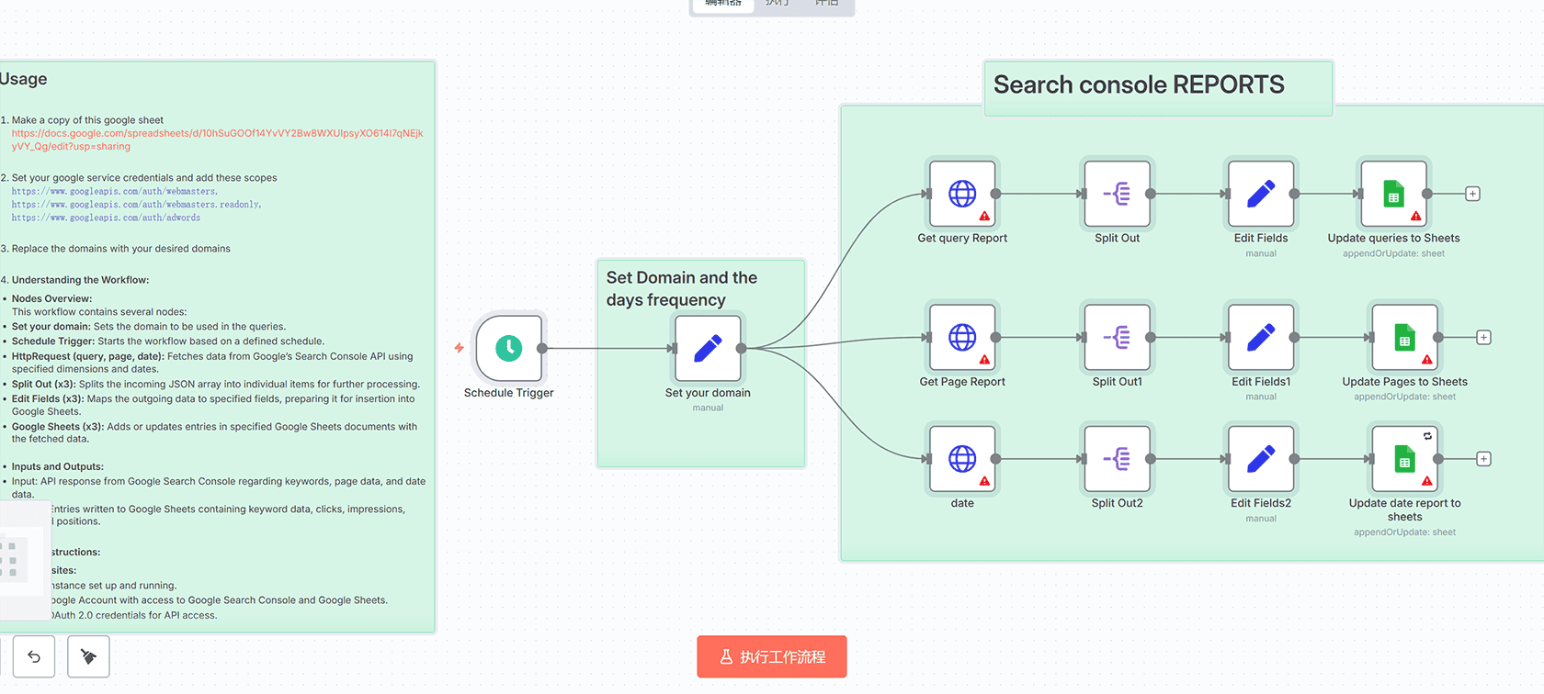Image resolution: width=1544 pixels, height=694 pixels.
Task: Open the Edit Fields2 node
Action: (x=1261, y=459)
